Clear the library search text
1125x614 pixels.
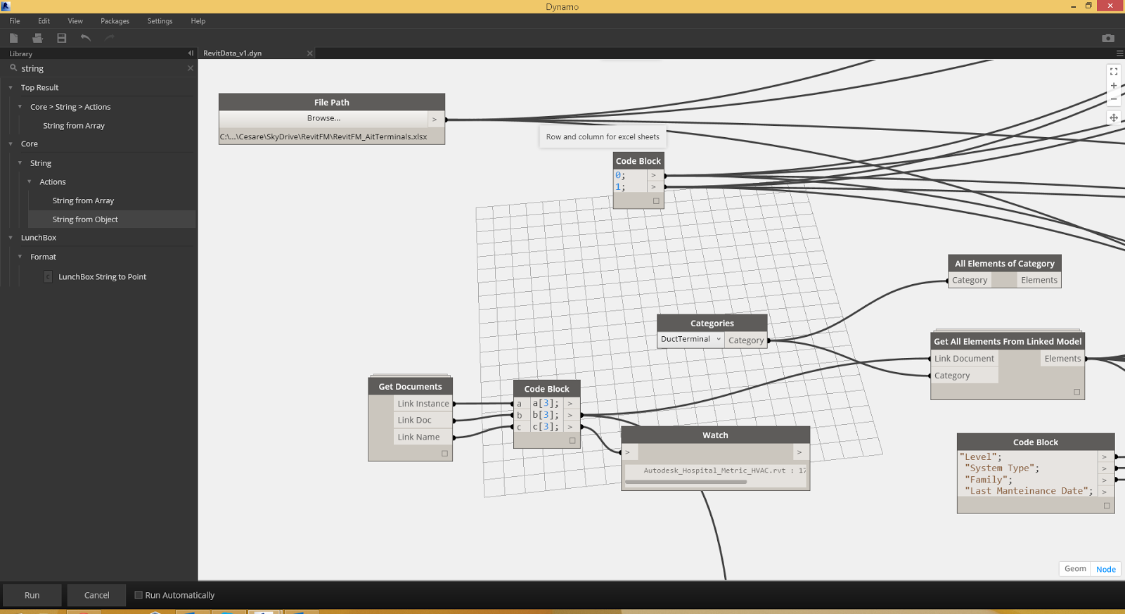pos(190,68)
